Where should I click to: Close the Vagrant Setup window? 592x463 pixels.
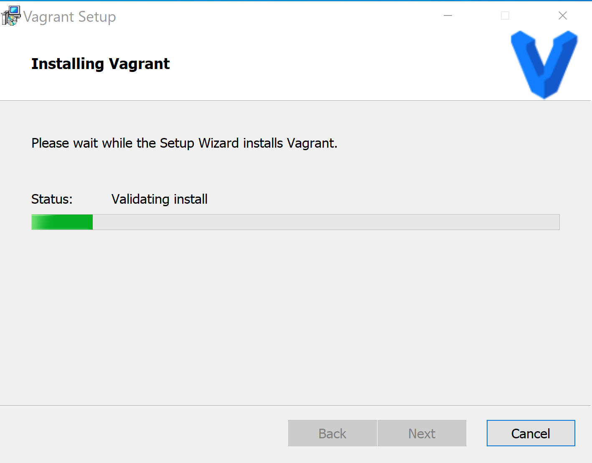[563, 15]
